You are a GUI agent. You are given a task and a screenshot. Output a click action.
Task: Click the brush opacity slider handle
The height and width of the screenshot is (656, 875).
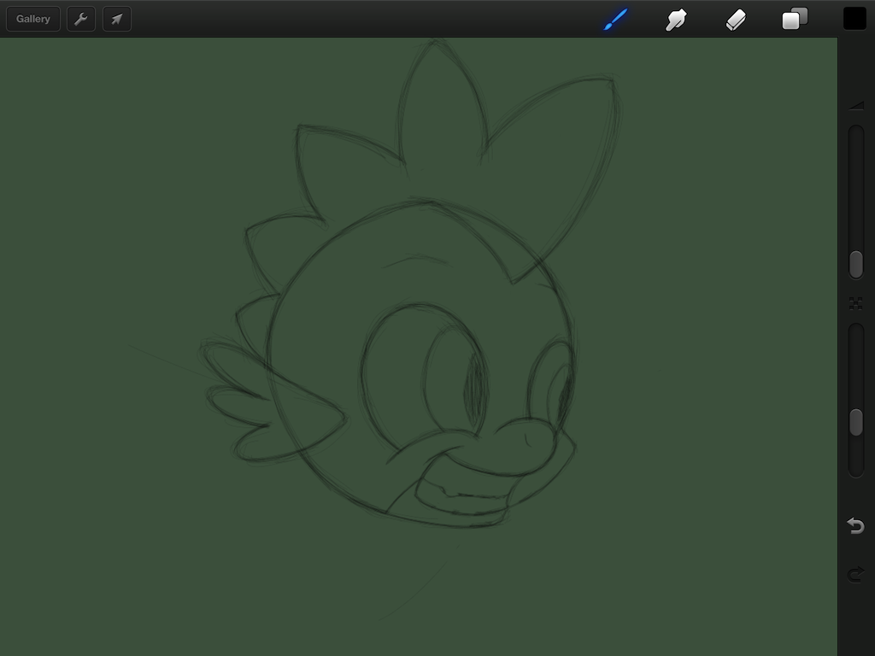(855, 422)
